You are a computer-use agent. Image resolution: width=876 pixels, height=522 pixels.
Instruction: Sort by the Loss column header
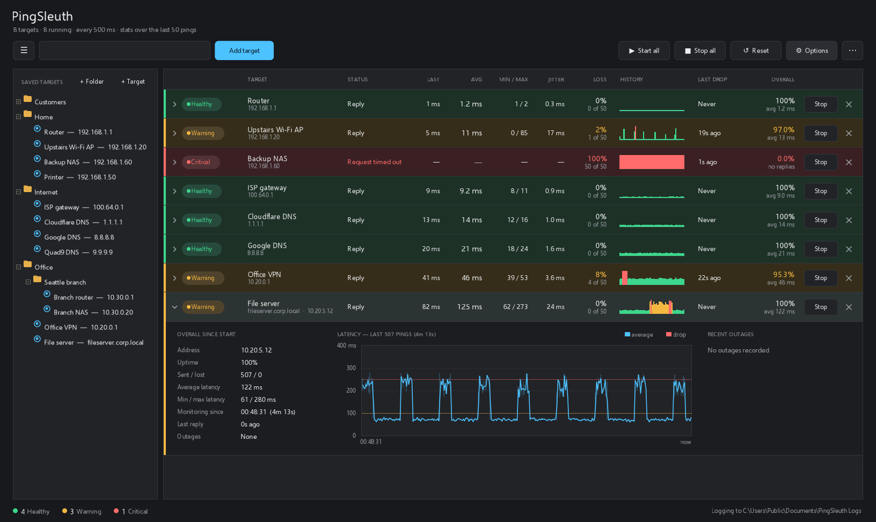coord(600,79)
